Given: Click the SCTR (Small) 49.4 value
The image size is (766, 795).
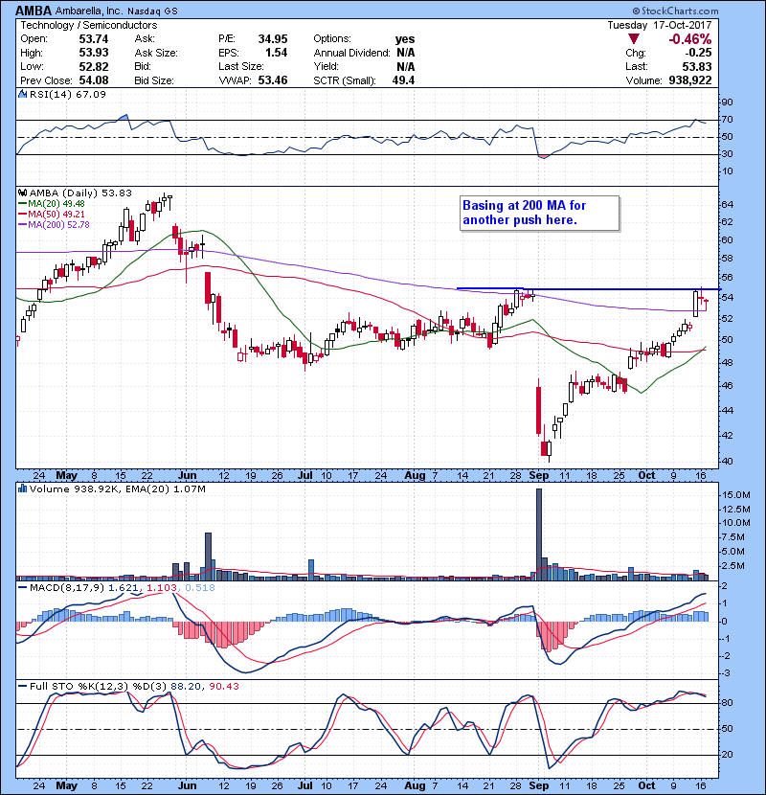Looking at the screenshot, I should 403,80.
